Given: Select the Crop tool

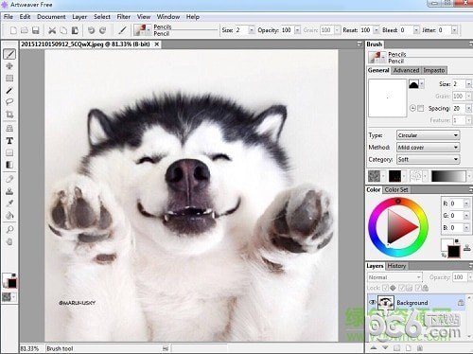Looking at the screenshot, I should [9, 115].
